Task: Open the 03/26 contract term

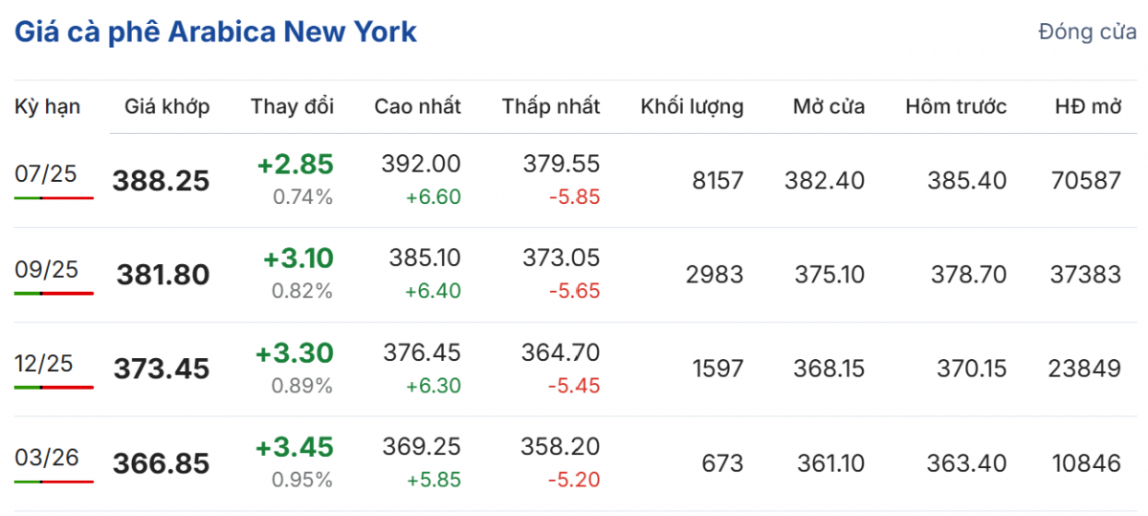Action: (45, 457)
